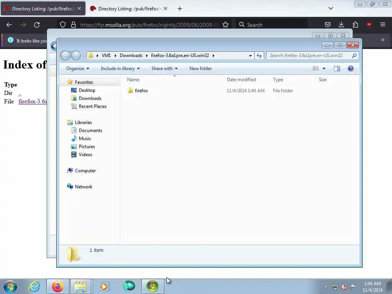Screen dimensions: 392x294
Task: Toggle the preview pane
Action: coord(337,69)
